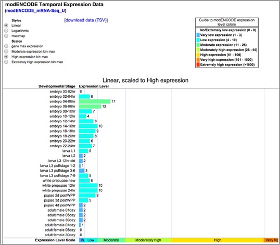
Task: Select High expression bin max scale
Action: 6,57
